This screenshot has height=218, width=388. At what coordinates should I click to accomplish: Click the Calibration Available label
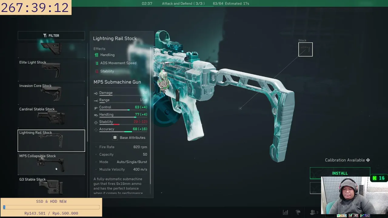[x=345, y=160]
